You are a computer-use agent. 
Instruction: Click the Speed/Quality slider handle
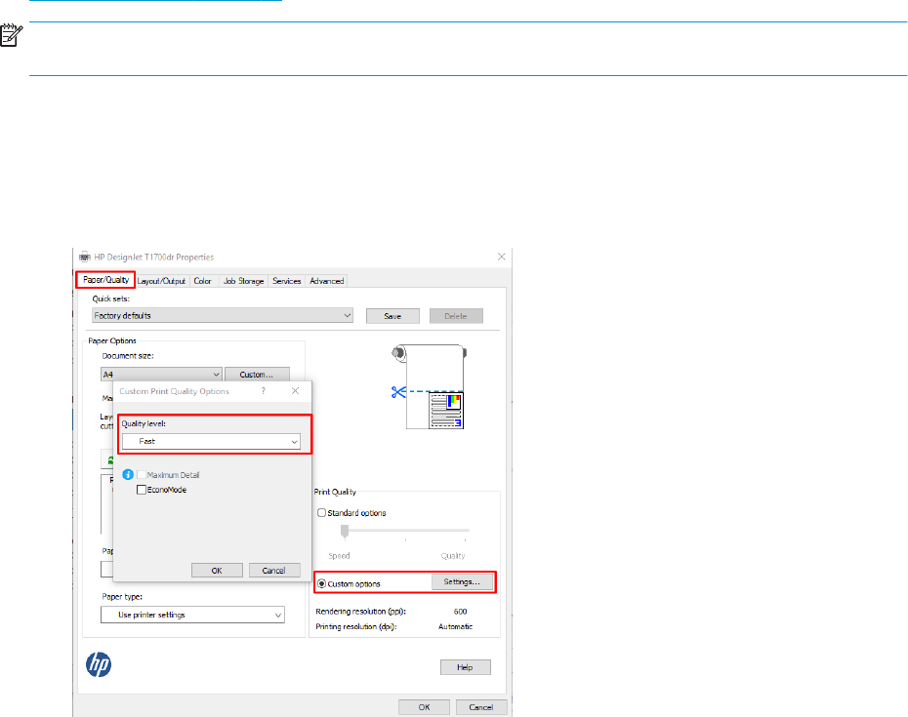click(345, 532)
